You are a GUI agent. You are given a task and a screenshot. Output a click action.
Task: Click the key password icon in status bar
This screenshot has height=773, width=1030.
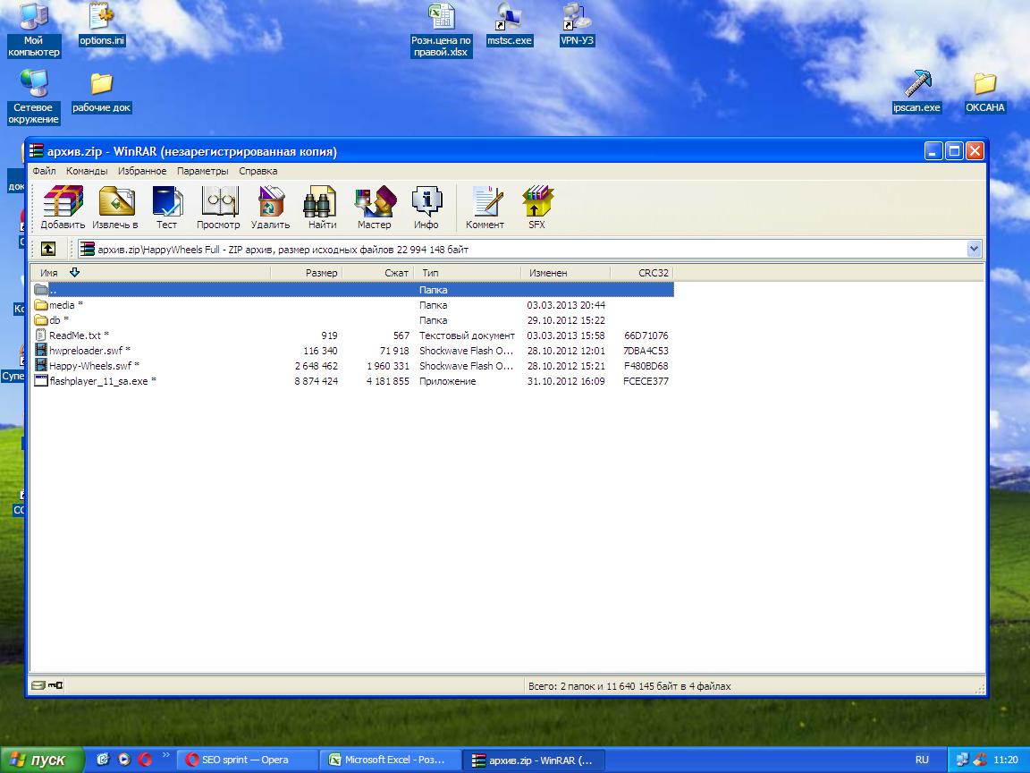click(55, 685)
